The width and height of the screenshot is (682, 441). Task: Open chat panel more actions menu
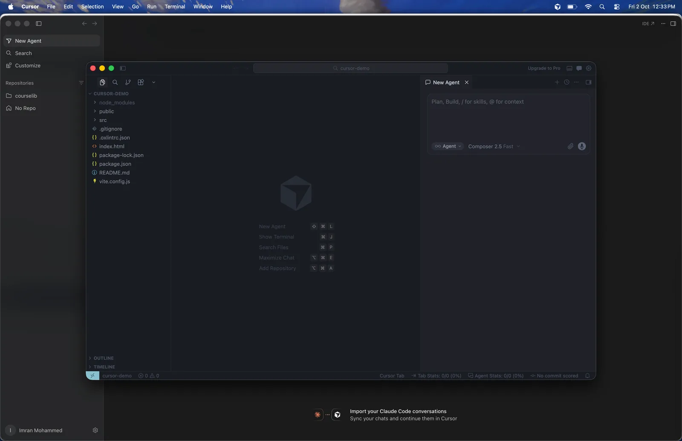[x=576, y=82]
